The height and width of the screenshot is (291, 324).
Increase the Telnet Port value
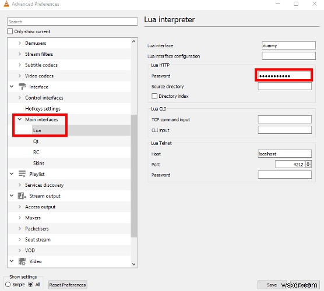tap(308, 162)
